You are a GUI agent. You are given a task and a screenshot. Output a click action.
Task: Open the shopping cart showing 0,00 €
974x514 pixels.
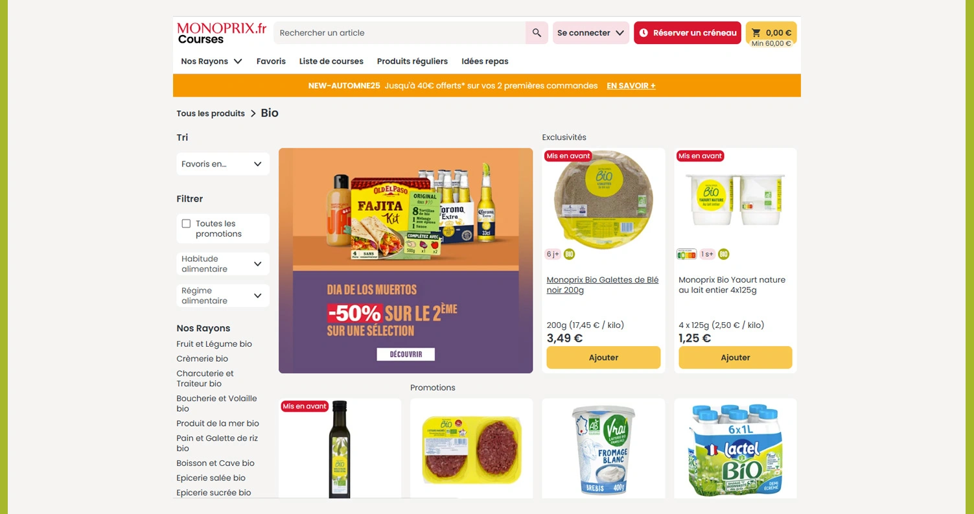click(x=771, y=34)
